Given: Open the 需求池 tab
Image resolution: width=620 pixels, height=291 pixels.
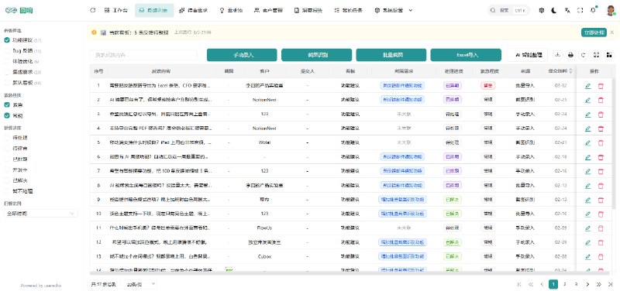Looking at the screenshot, I should pos(231,11).
